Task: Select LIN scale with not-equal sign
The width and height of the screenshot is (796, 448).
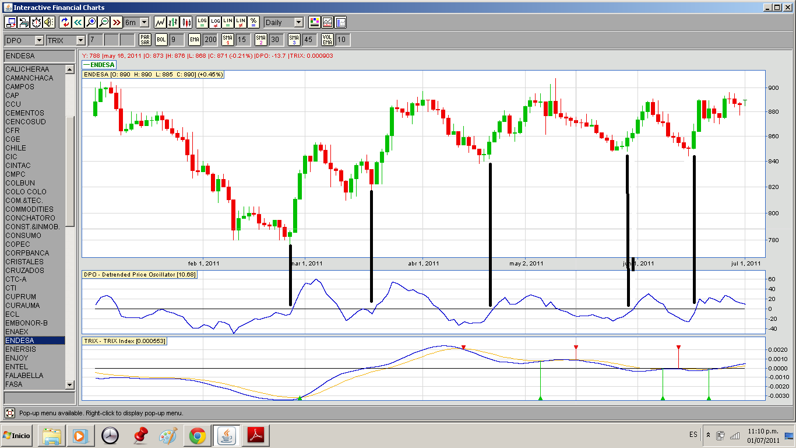Action: pyautogui.click(x=241, y=22)
